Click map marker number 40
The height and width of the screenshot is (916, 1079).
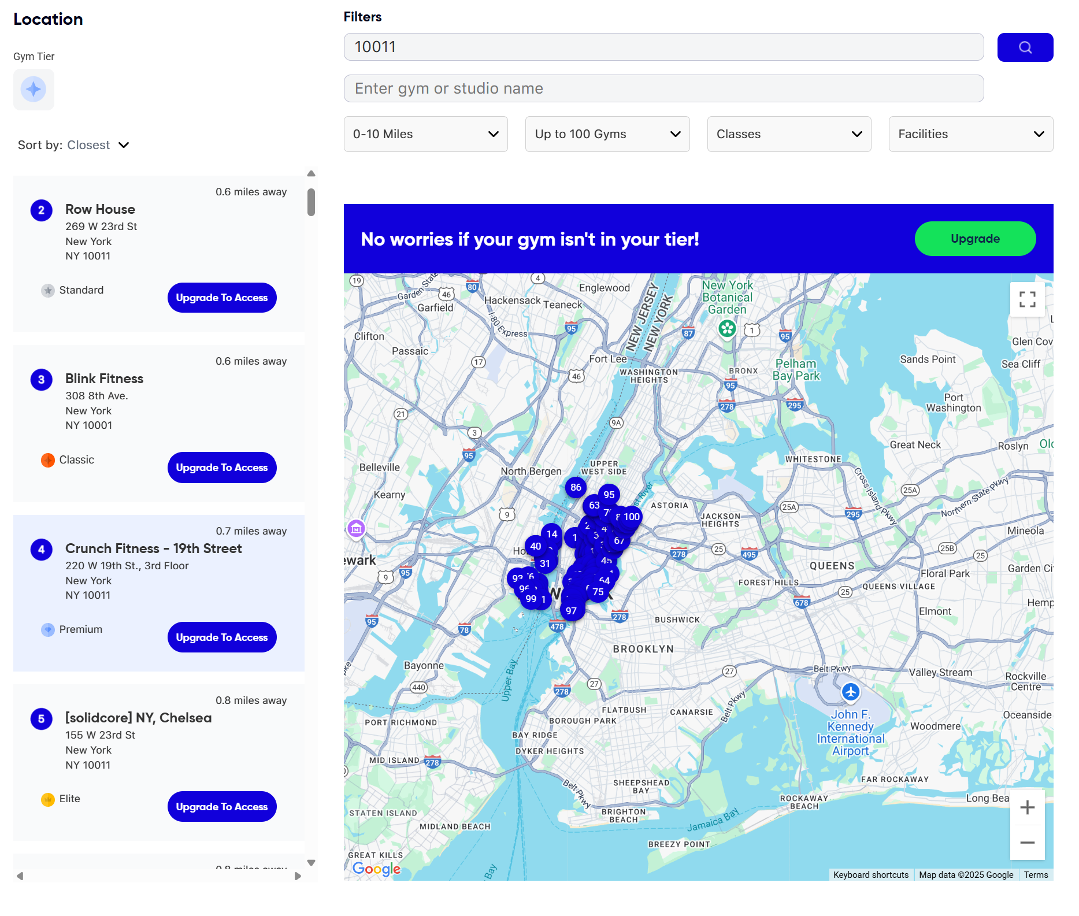[x=536, y=546]
